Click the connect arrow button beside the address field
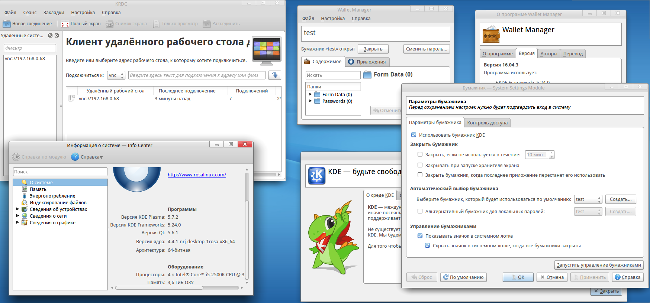Image resolution: width=650 pixels, height=303 pixels. [x=275, y=75]
